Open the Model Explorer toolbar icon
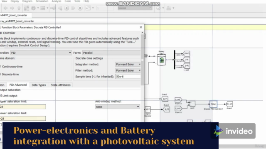Screen dimensions: 266x149 tap(43, 8)
